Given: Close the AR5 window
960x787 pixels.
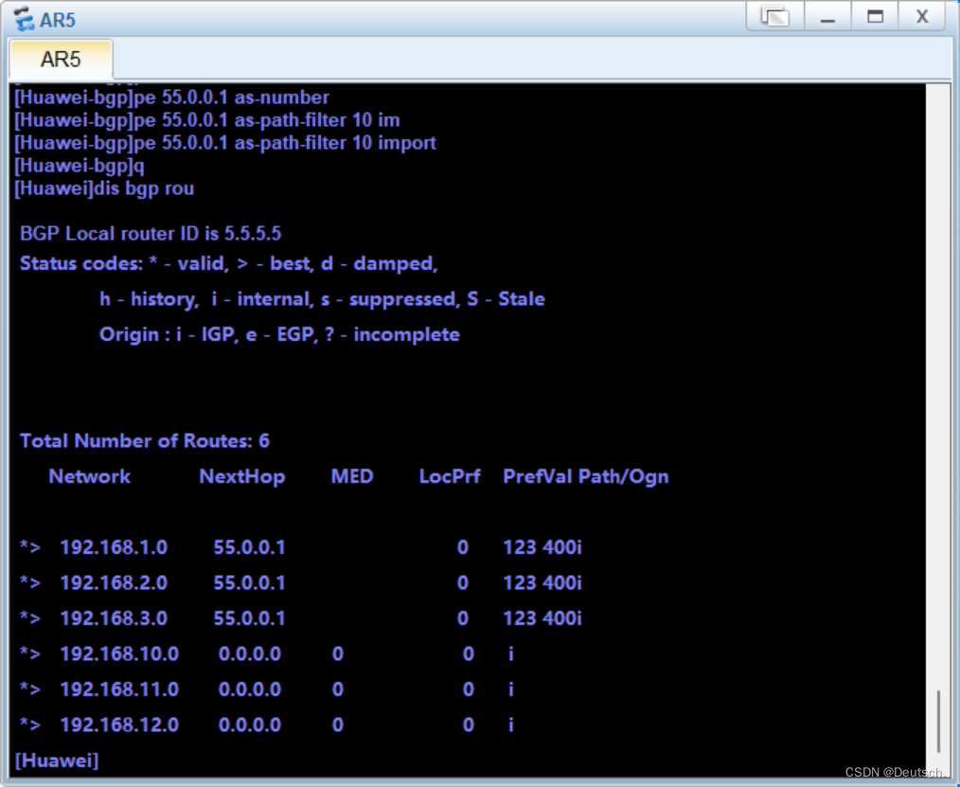Looking at the screenshot, I should (x=922, y=16).
